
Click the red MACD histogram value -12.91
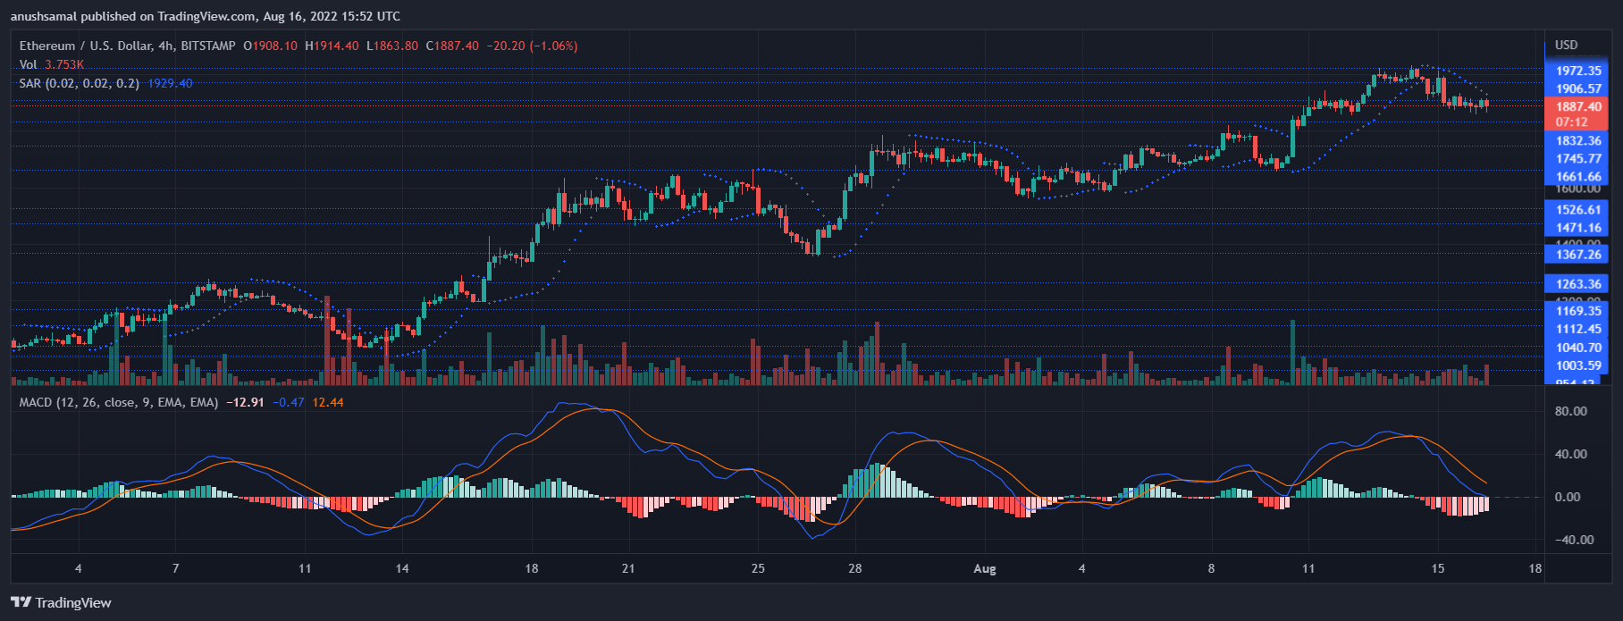(245, 402)
